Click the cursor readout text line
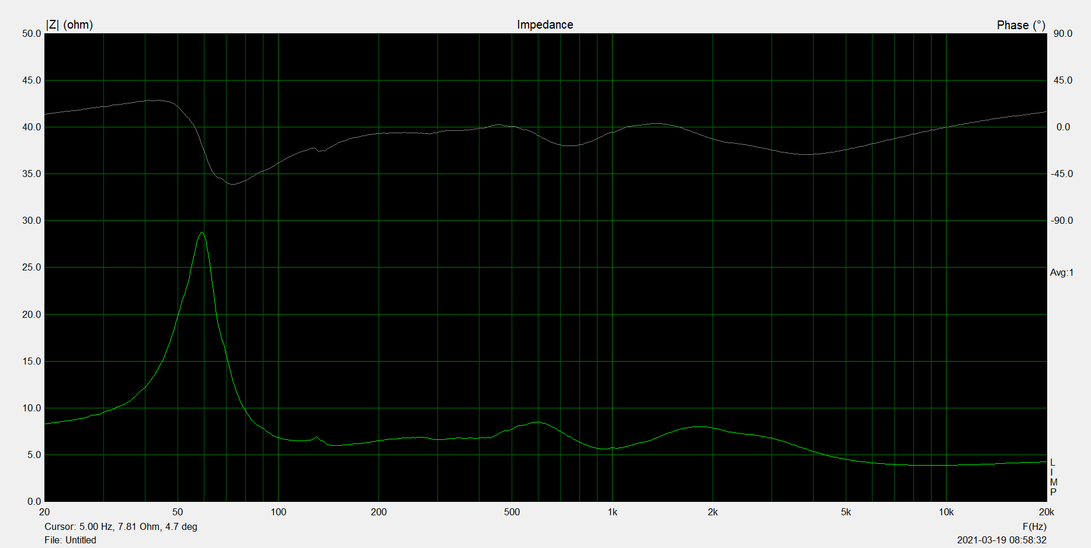The width and height of the screenshot is (1091, 548). pos(121,526)
